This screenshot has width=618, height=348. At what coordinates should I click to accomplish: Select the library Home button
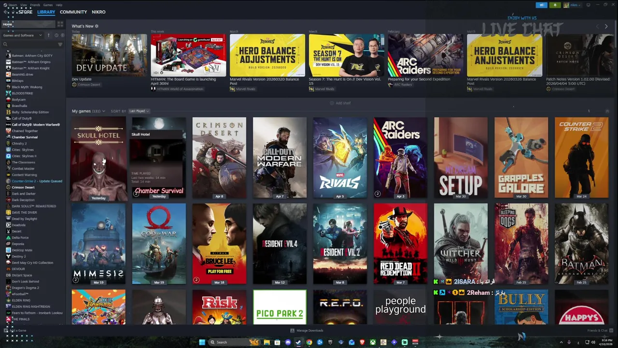(28, 24)
